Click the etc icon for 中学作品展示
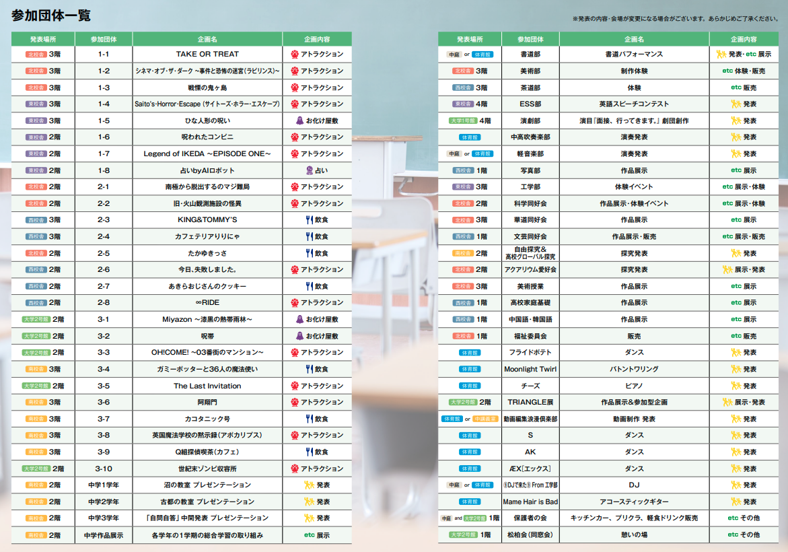Viewport: 788px width, 552px height. click(309, 535)
